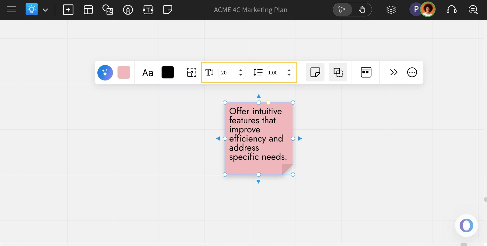Click the AI sparkle assistant button

click(x=105, y=73)
